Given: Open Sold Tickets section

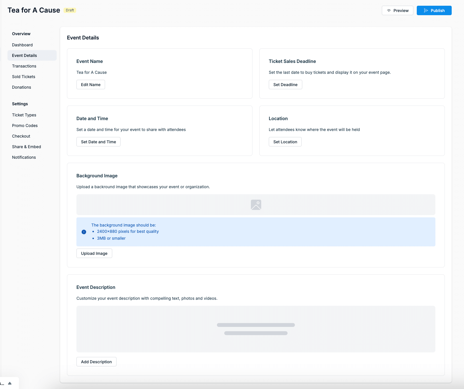Looking at the screenshot, I should (23, 77).
